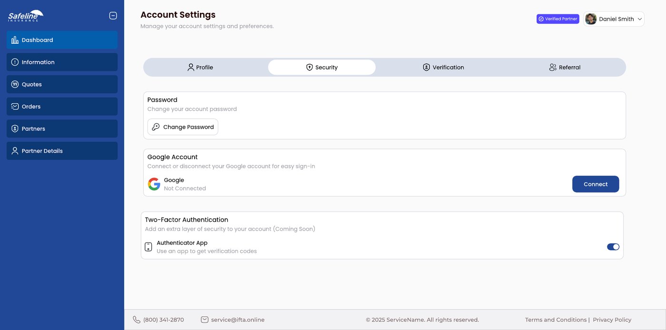The width and height of the screenshot is (666, 330).
Task: Open Partners in the sidebar
Action: (x=62, y=129)
